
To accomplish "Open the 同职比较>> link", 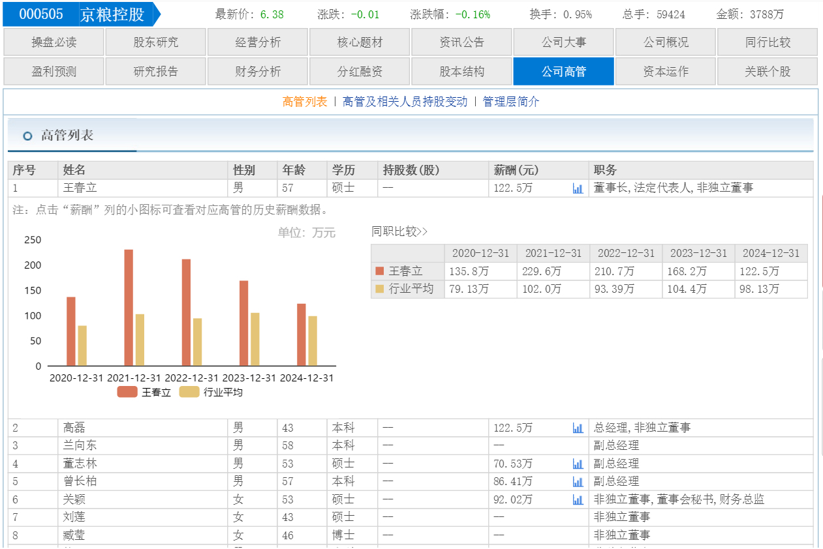I will (x=399, y=231).
